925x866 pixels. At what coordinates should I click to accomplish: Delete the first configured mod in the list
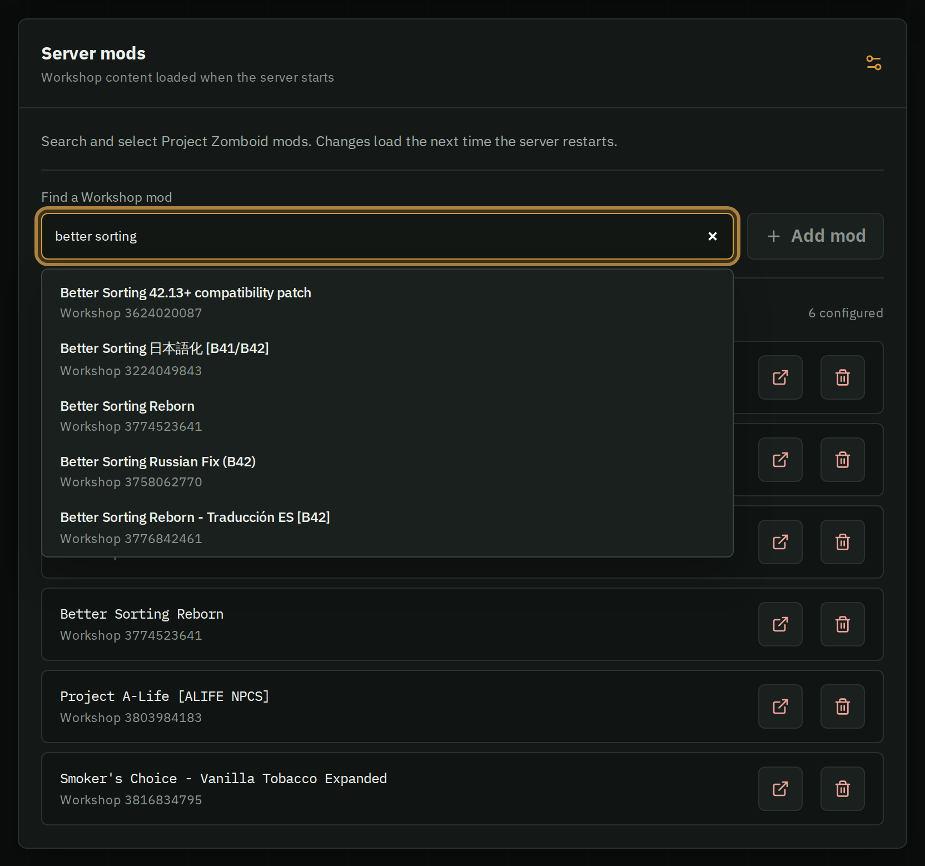pos(843,377)
